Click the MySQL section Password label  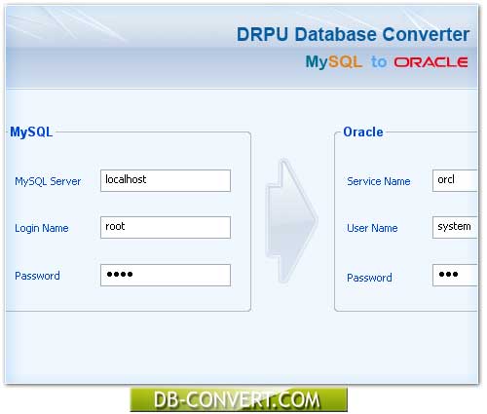[37, 276]
